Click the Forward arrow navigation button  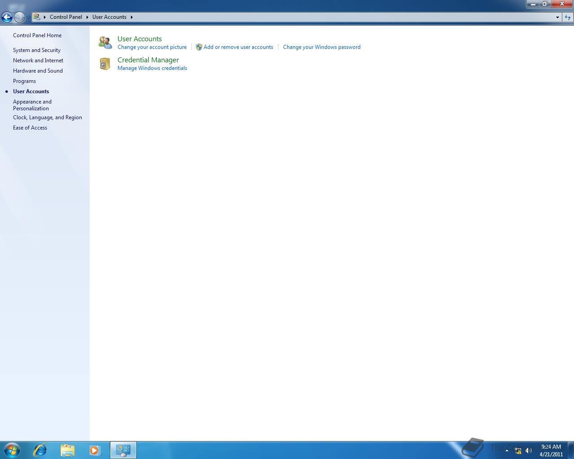click(19, 17)
